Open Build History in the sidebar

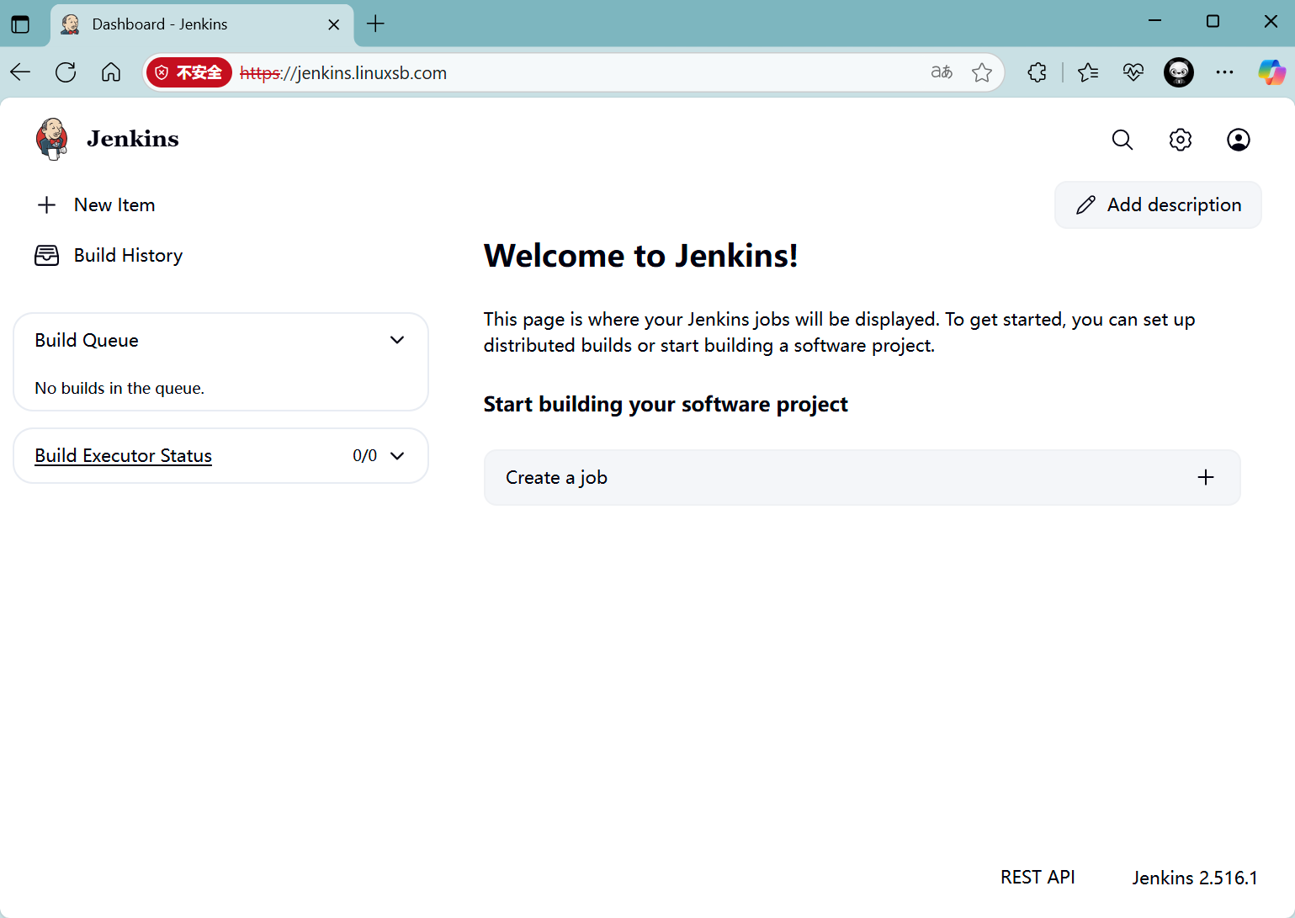tap(127, 256)
